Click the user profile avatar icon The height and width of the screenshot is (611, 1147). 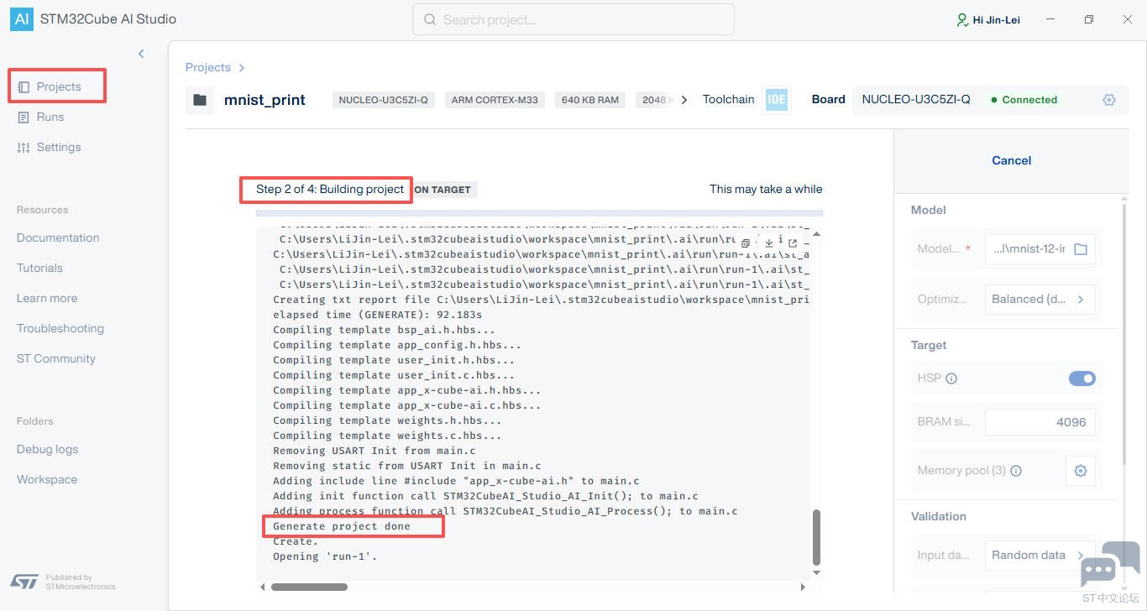tap(962, 19)
